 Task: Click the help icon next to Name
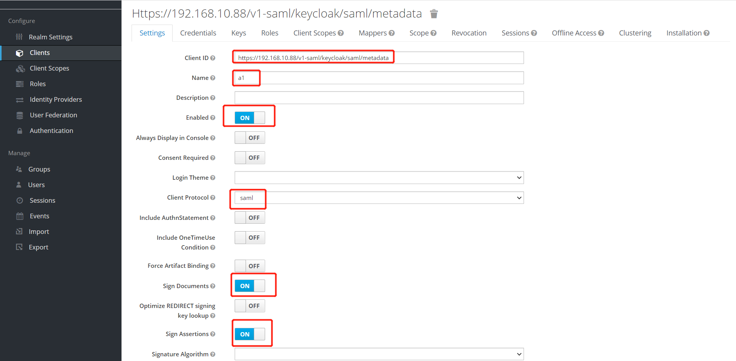tap(213, 78)
